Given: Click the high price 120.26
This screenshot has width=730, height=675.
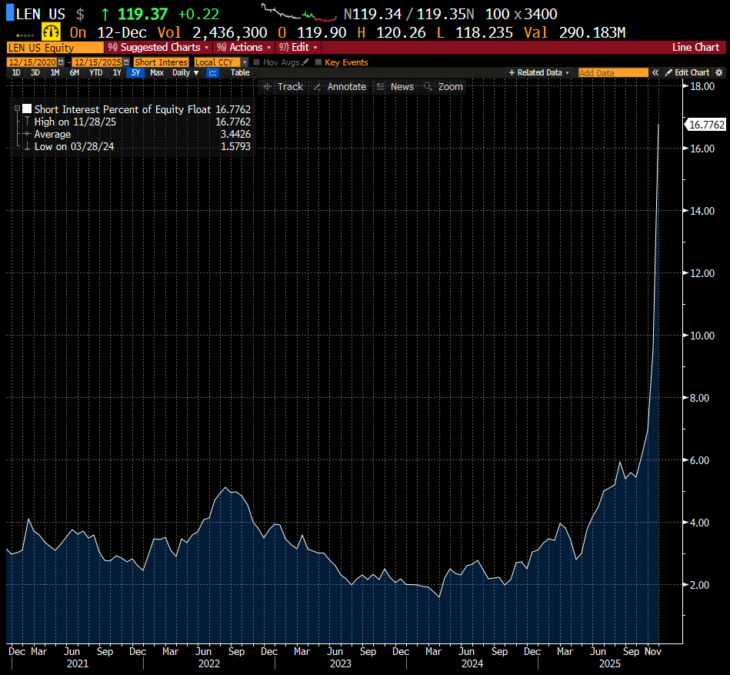Looking at the screenshot, I should [401, 32].
